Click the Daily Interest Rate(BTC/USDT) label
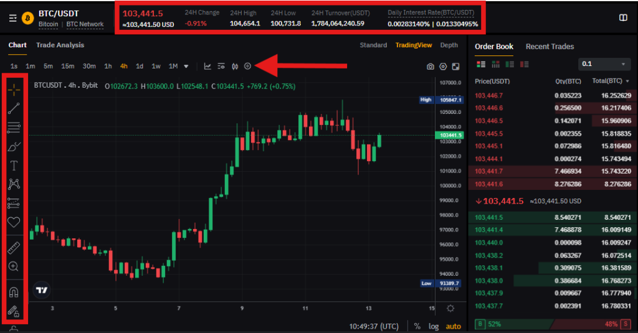This screenshot has height=333, width=638. (x=431, y=12)
